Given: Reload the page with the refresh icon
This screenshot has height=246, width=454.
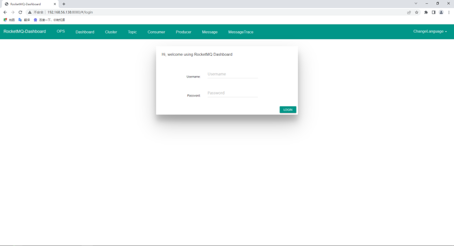Looking at the screenshot, I should (20, 12).
